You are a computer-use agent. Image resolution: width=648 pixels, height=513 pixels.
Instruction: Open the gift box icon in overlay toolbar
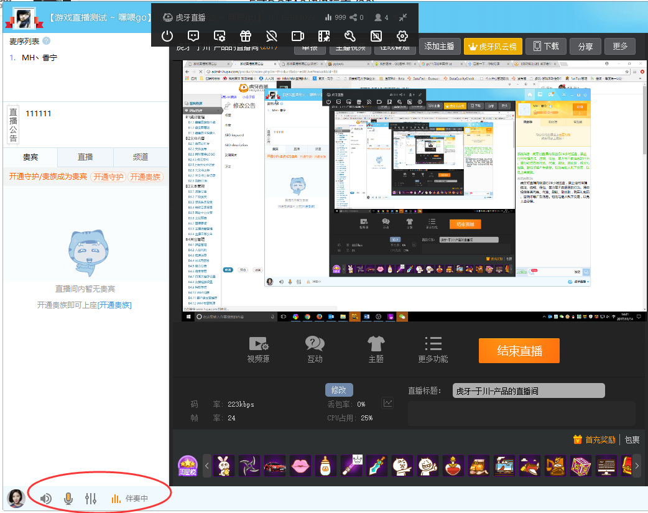click(x=246, y=37)
